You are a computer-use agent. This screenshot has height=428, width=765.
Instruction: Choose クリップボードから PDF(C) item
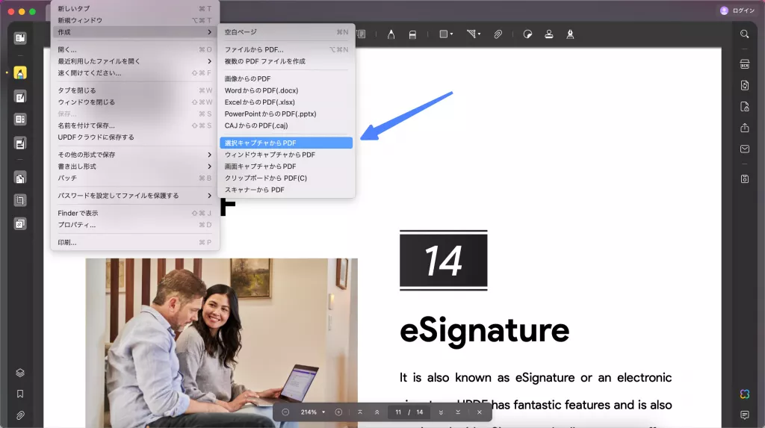click(286, 178)
